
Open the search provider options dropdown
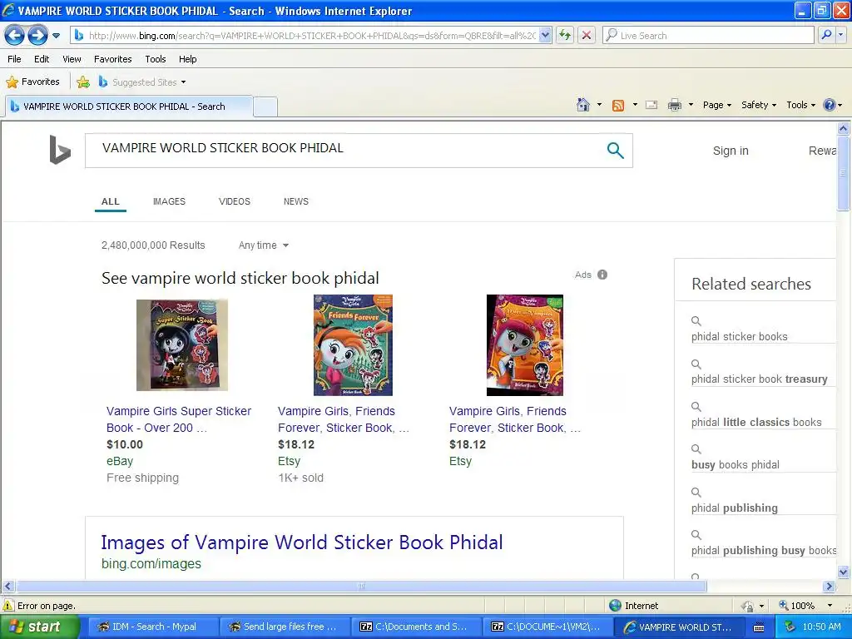[x=841, y=35]
